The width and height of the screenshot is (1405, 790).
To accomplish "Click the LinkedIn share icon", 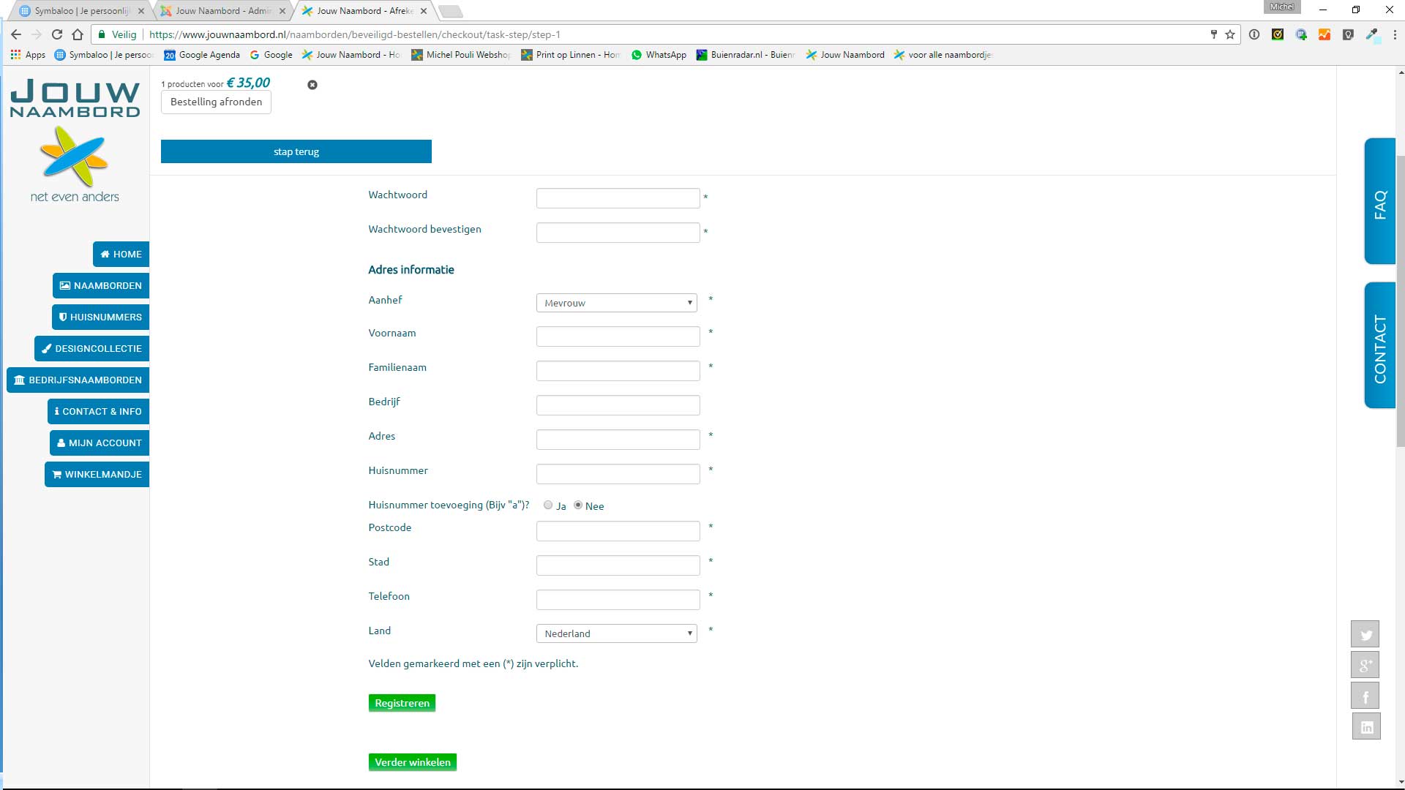I will pyautogui.click(x=1365, y=727).
